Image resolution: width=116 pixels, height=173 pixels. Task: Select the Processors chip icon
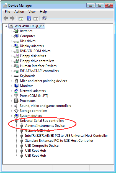pos(16,101)
